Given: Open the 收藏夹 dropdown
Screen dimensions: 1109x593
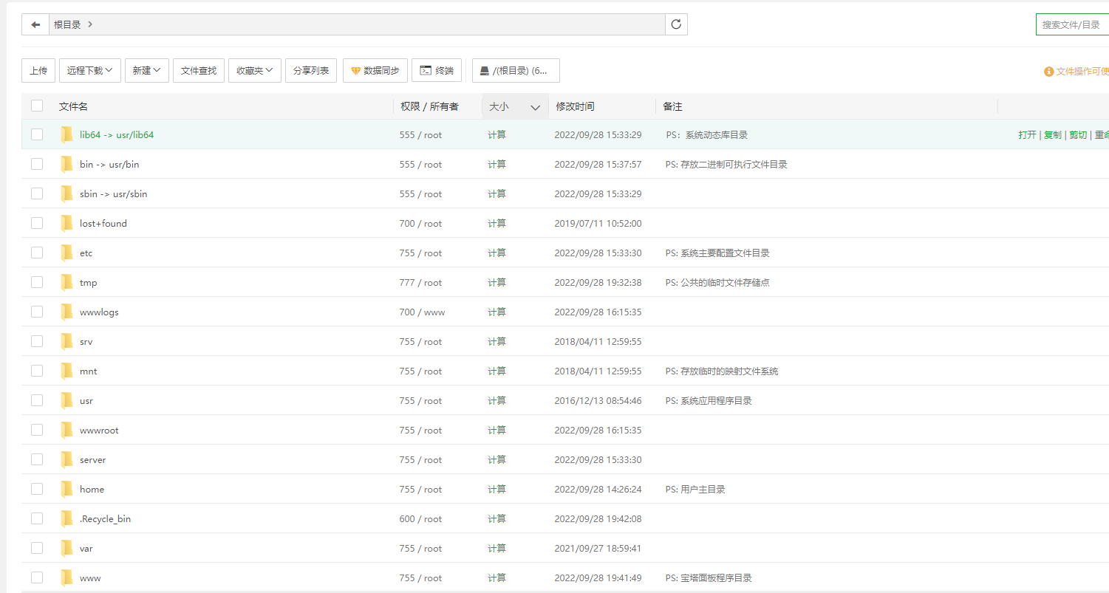Looking at the screenshot, I should (x=255, y=70).
